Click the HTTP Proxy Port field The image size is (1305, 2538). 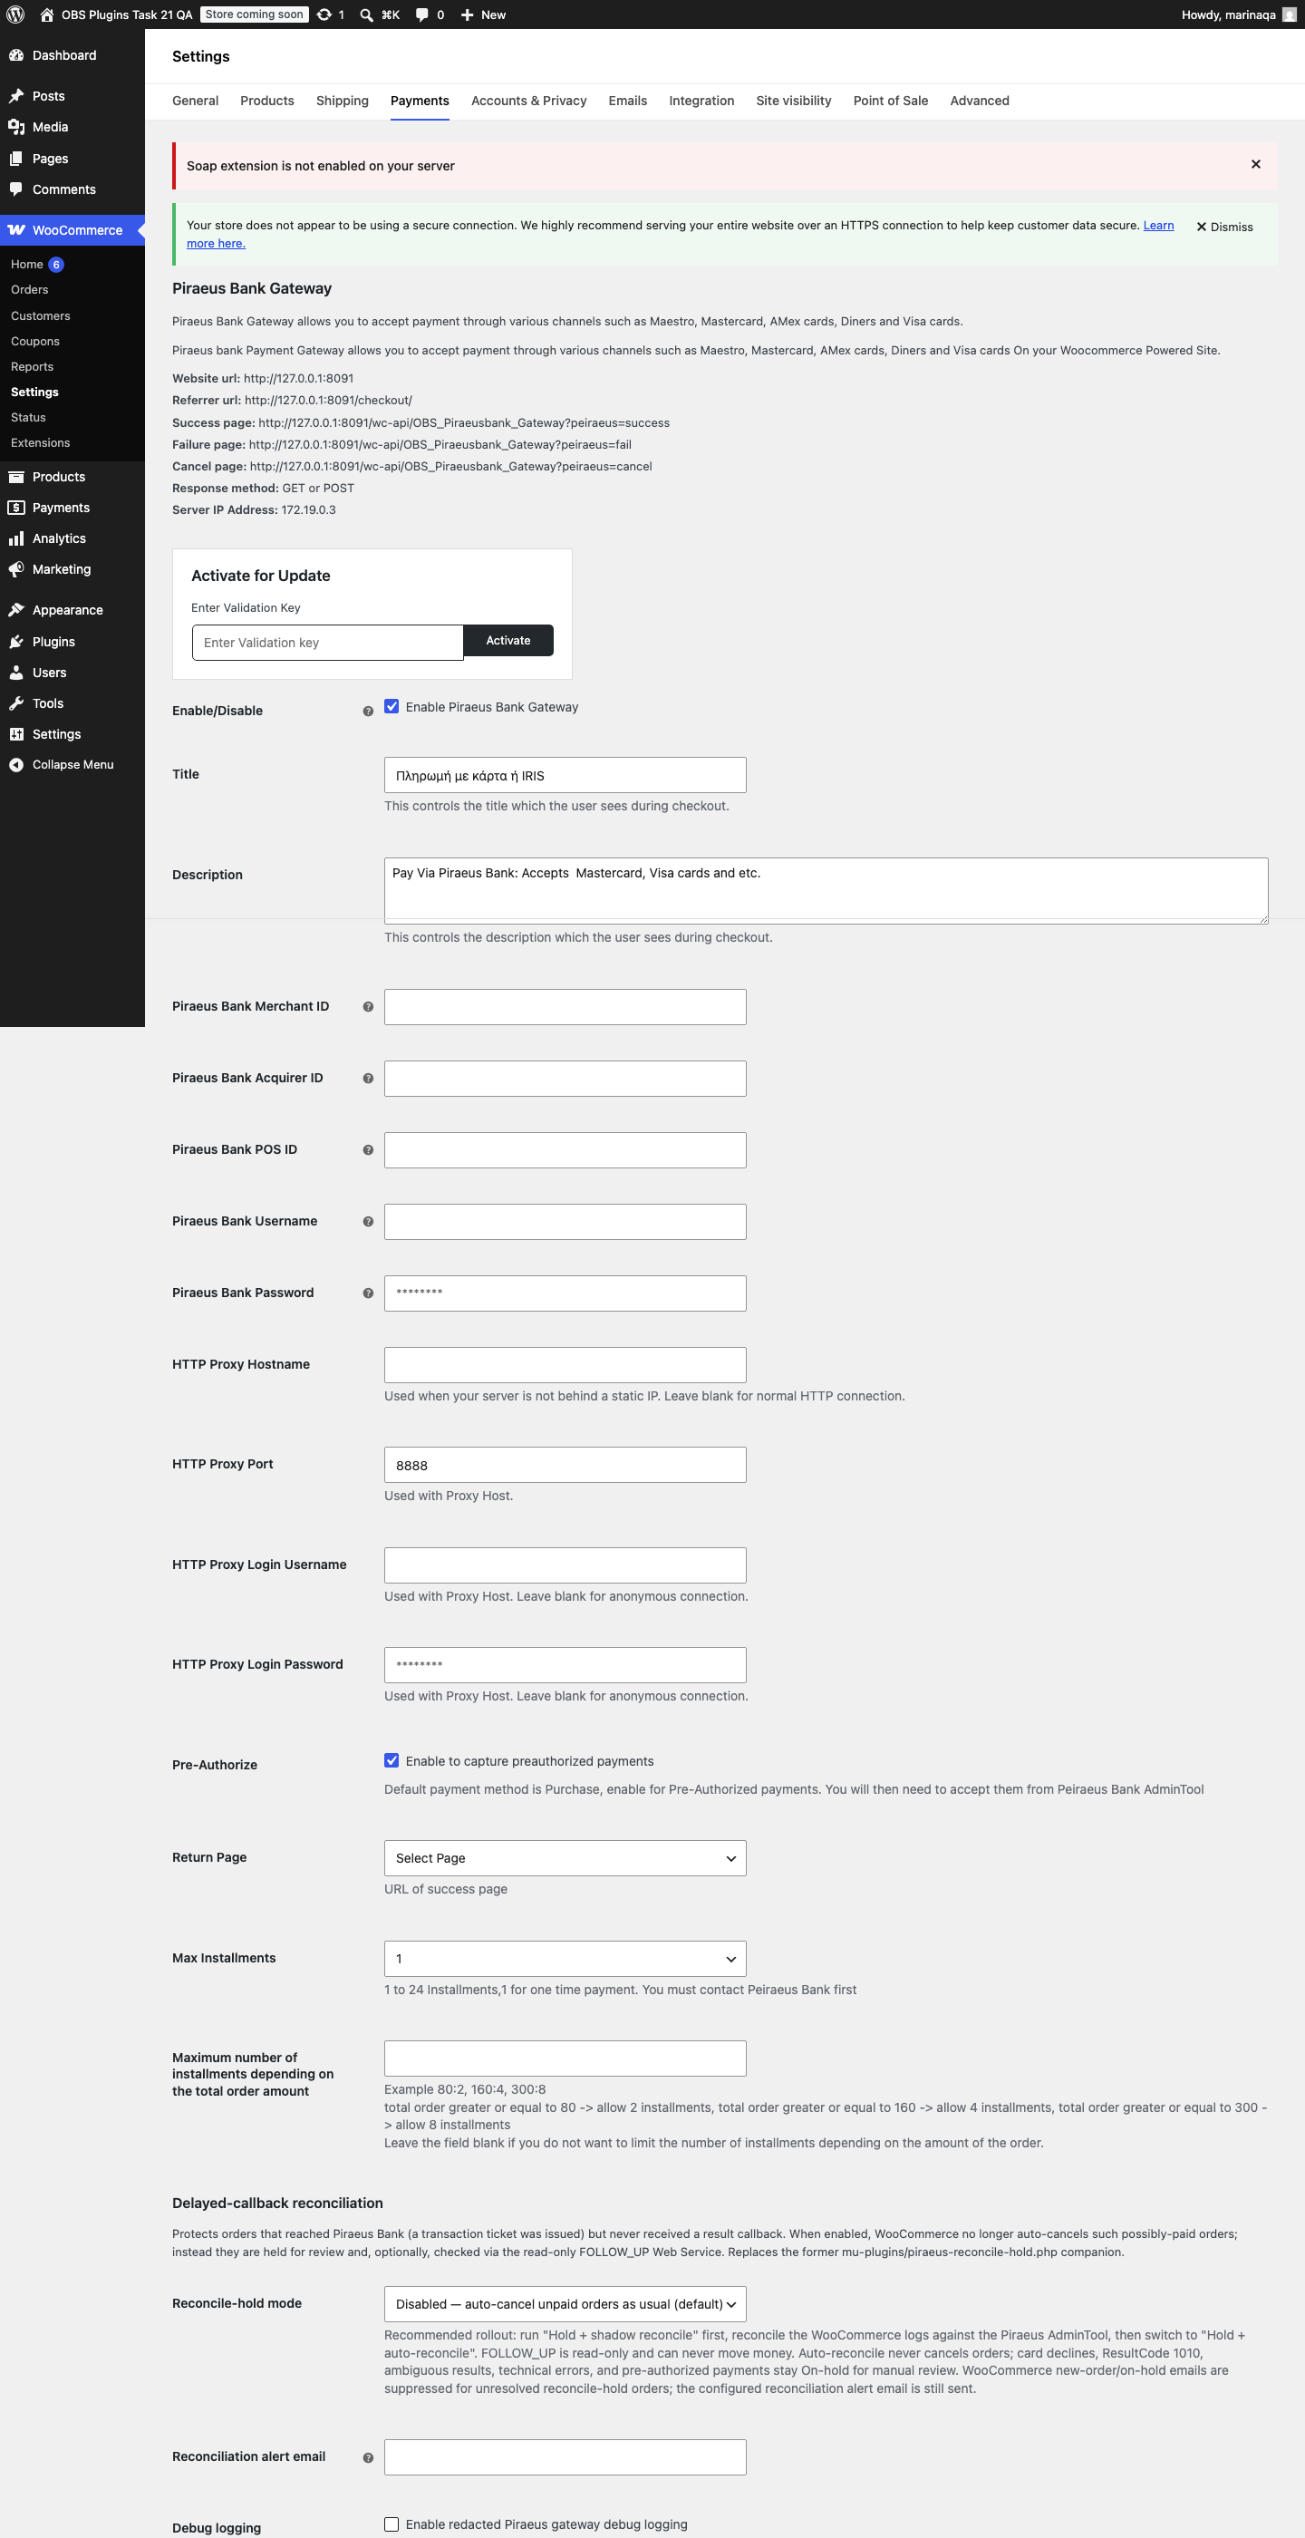565,1465
